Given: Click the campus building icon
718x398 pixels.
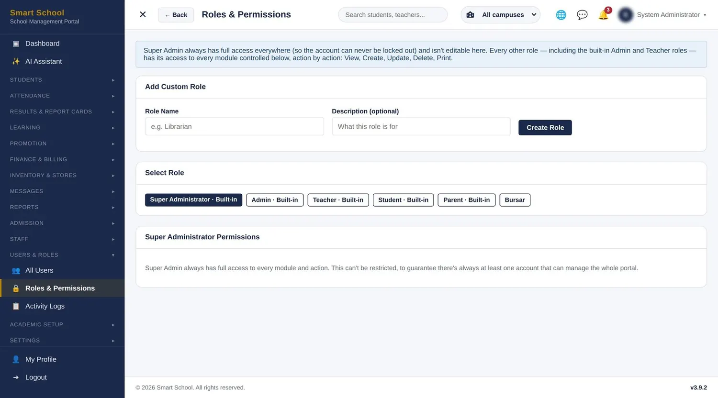Looking at the screenshot, I should [470, 15].
